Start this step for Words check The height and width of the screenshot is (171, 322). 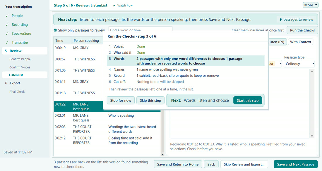point(247,100)
